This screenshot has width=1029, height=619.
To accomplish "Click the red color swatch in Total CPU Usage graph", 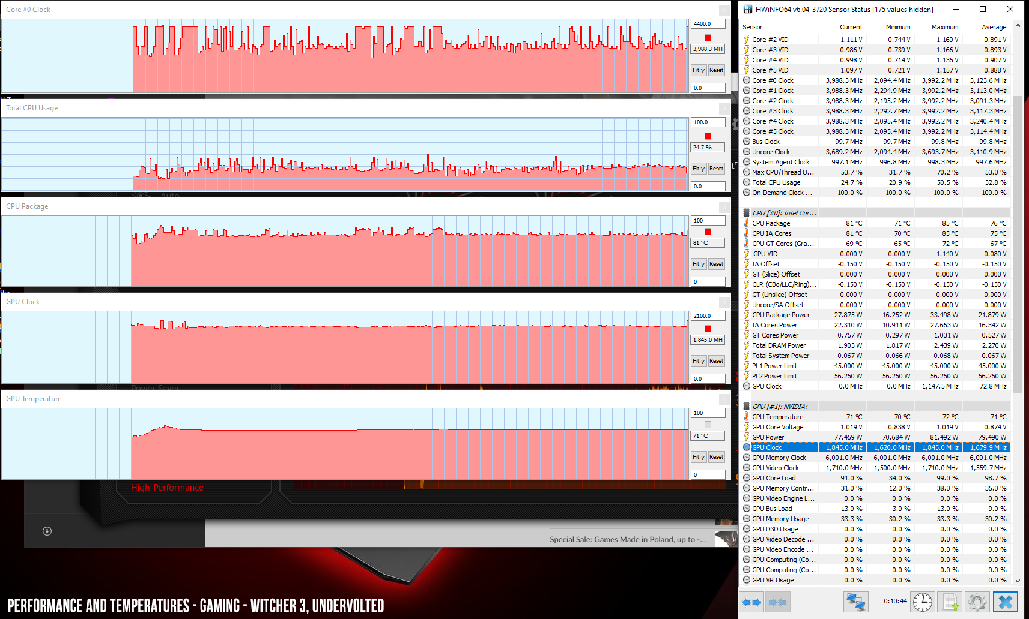I will pos(708,136).
